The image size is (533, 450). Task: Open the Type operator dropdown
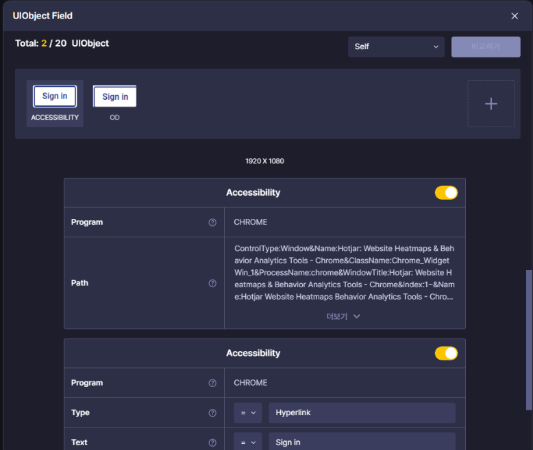pyautogui.click(x=247, y=413)
